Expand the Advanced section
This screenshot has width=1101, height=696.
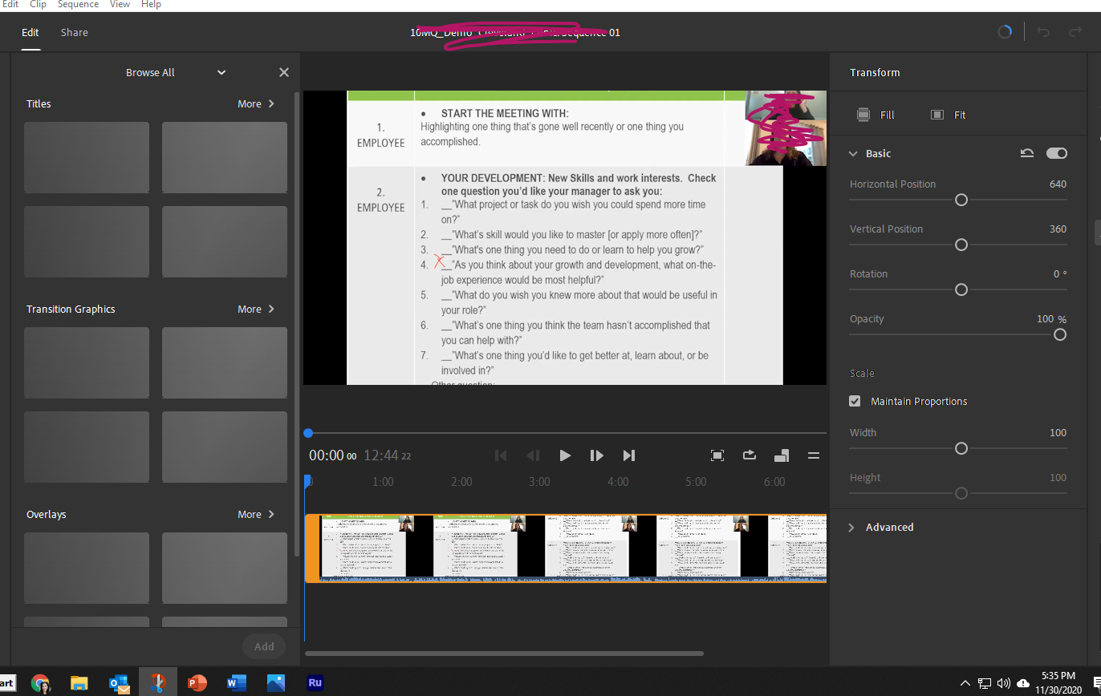tap(851, 527)
